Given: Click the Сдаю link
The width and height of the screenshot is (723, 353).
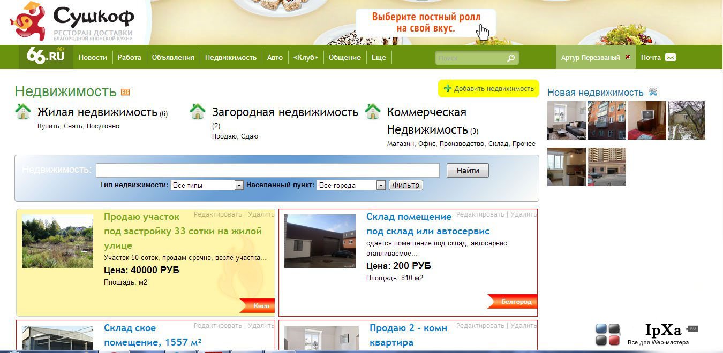Looking at the screenshot, I should (250, 136).
